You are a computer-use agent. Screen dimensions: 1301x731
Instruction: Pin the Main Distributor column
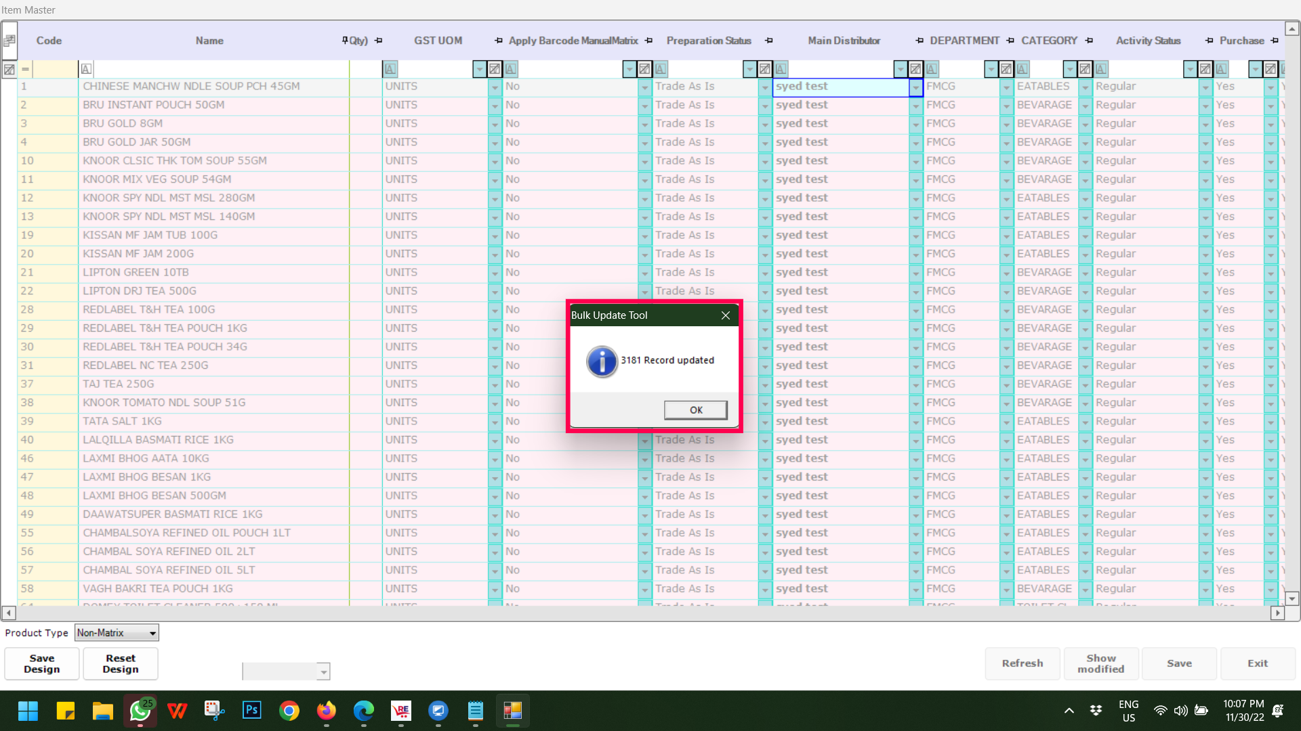pyautogui.click(x=919, y=41)
